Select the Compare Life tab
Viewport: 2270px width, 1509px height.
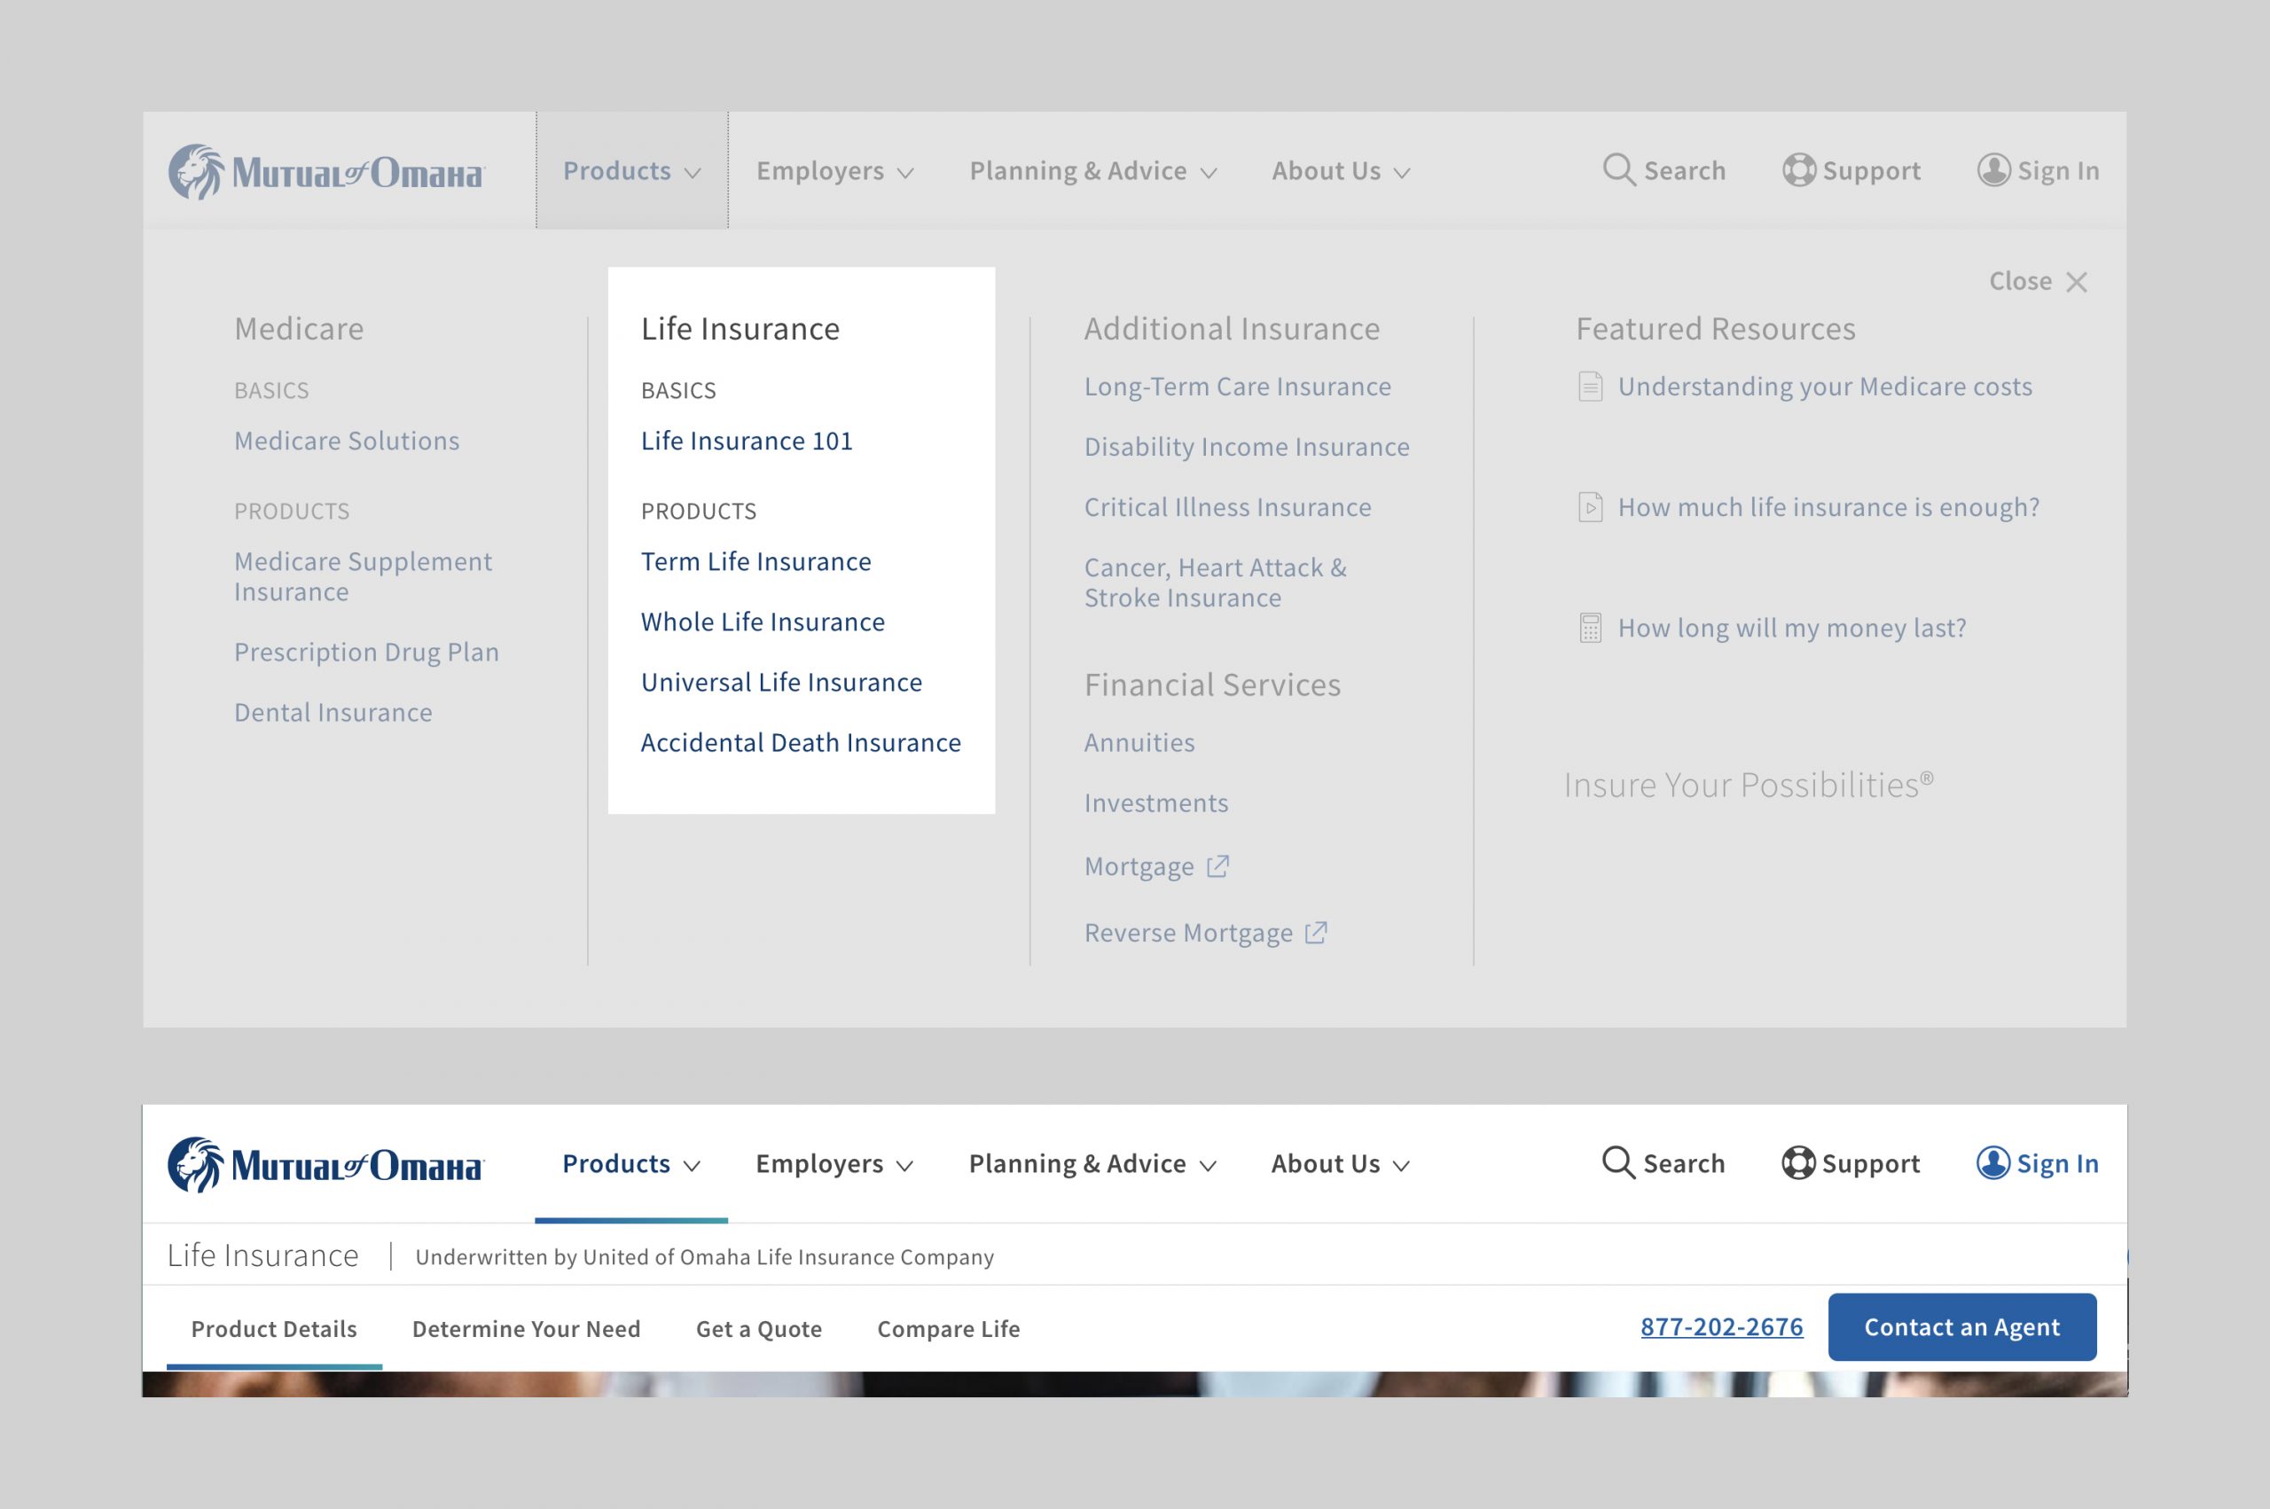948,1329
